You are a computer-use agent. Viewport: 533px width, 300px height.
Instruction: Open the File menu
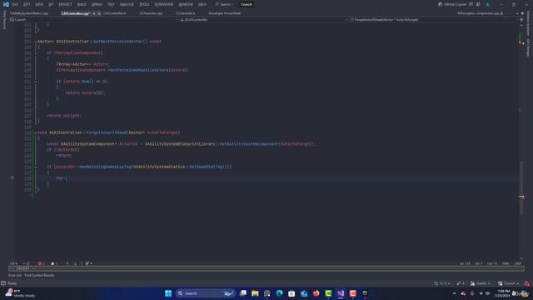click(x=15, y=4)
